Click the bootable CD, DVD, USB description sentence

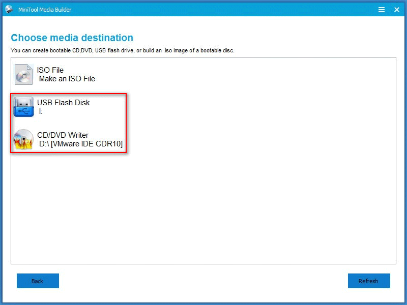click(122, 50)
